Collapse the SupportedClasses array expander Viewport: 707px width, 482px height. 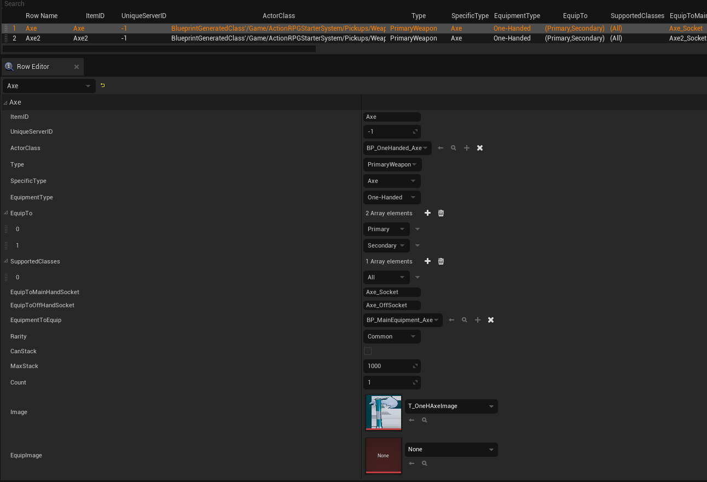coord(5,261)
